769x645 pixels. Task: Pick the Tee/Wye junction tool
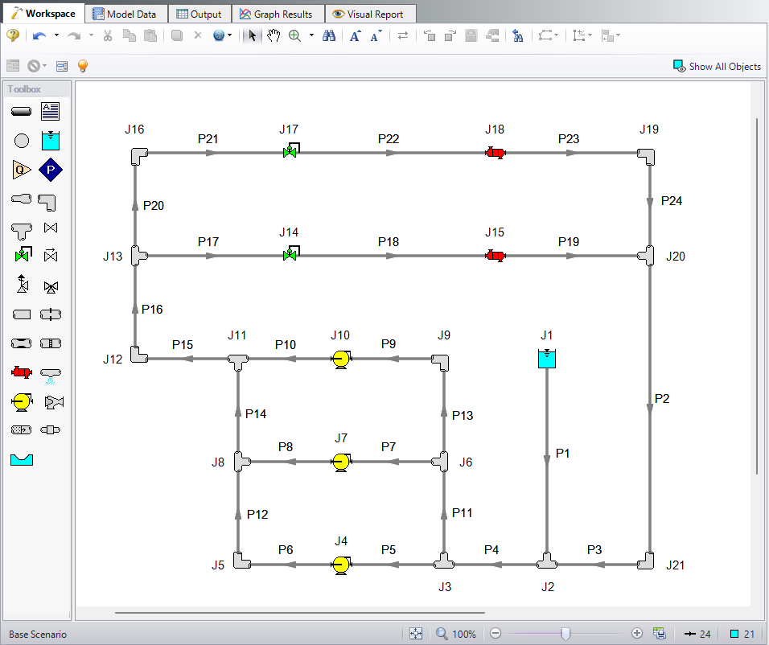22,228
